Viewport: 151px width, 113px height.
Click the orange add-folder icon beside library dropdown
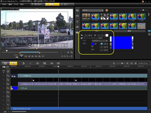point(107,10)
